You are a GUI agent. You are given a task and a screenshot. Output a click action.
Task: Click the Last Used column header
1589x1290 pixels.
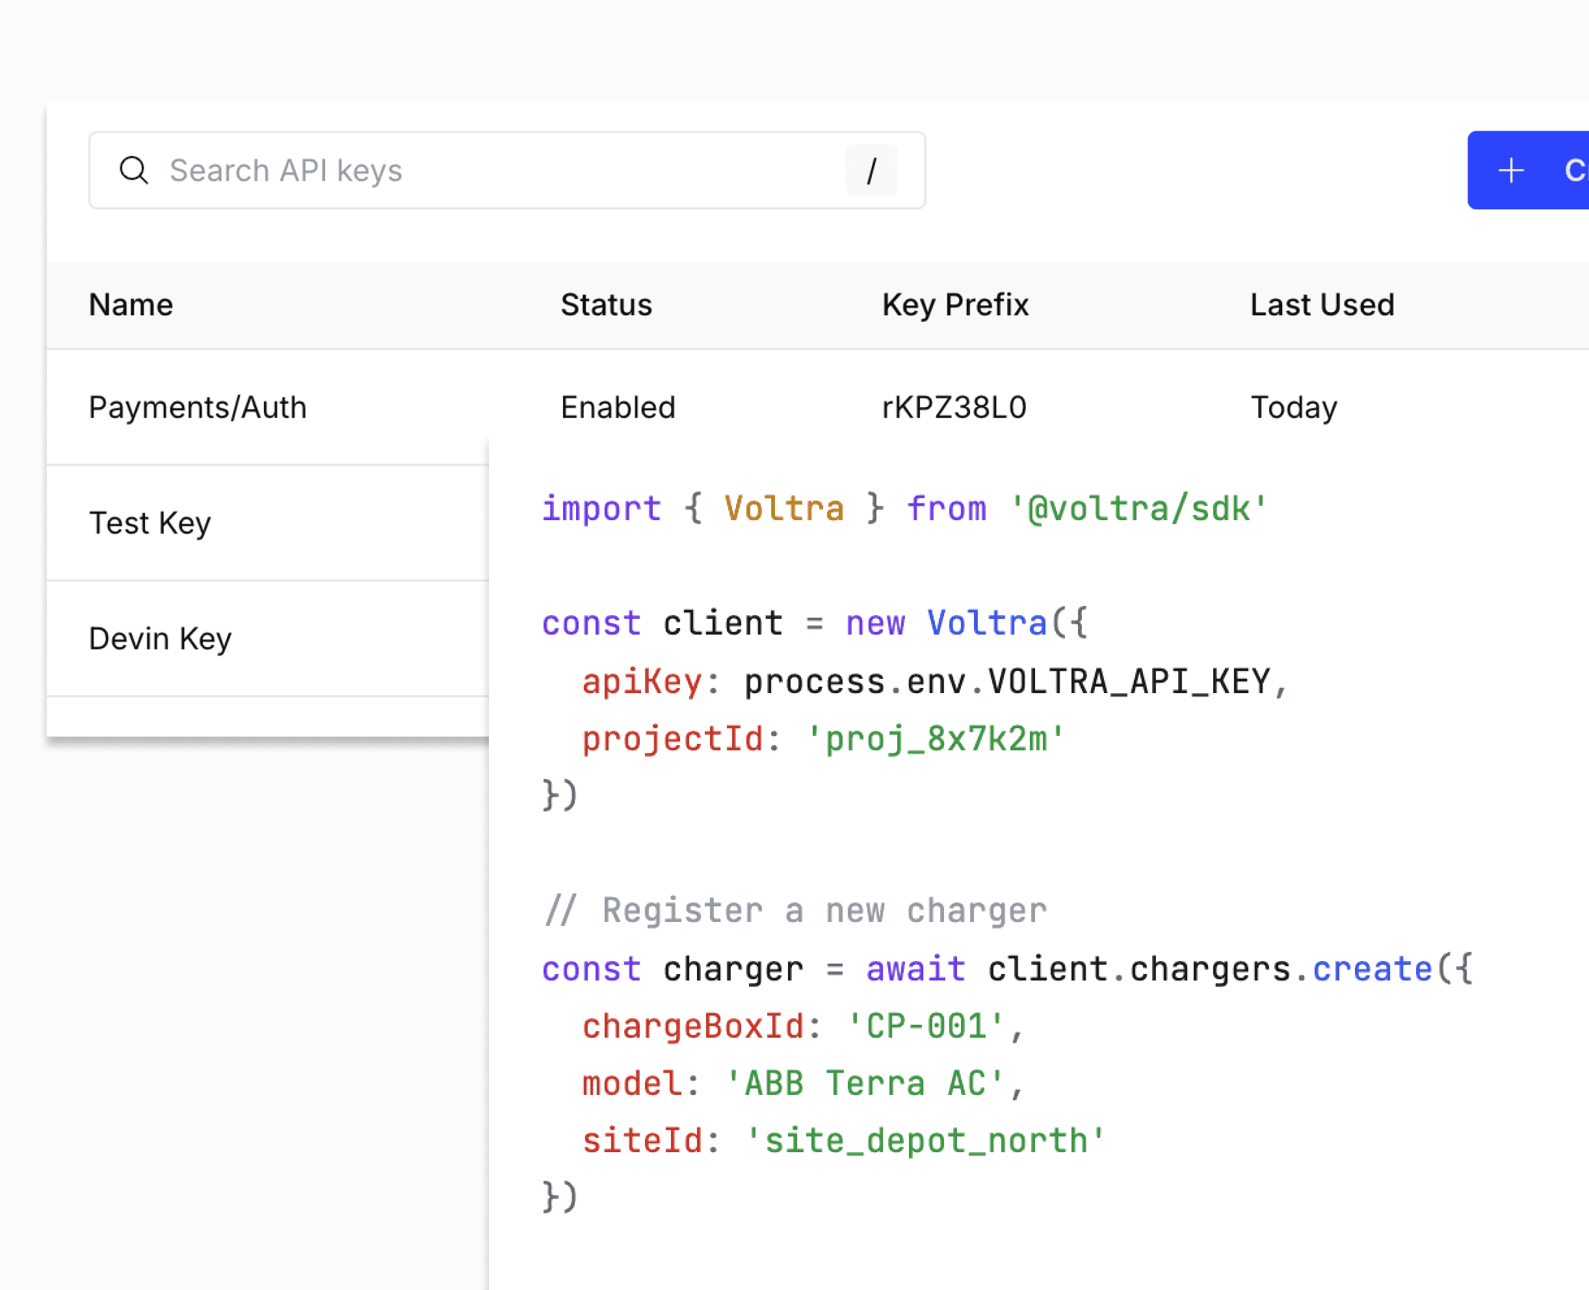[x=1322, y=305]
